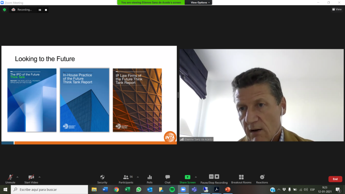Screen dimensions: 345x194
Task: Click the green Share Screen icon
Action: pos(187,177)
